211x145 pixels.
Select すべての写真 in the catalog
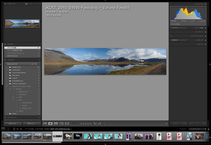22,48
